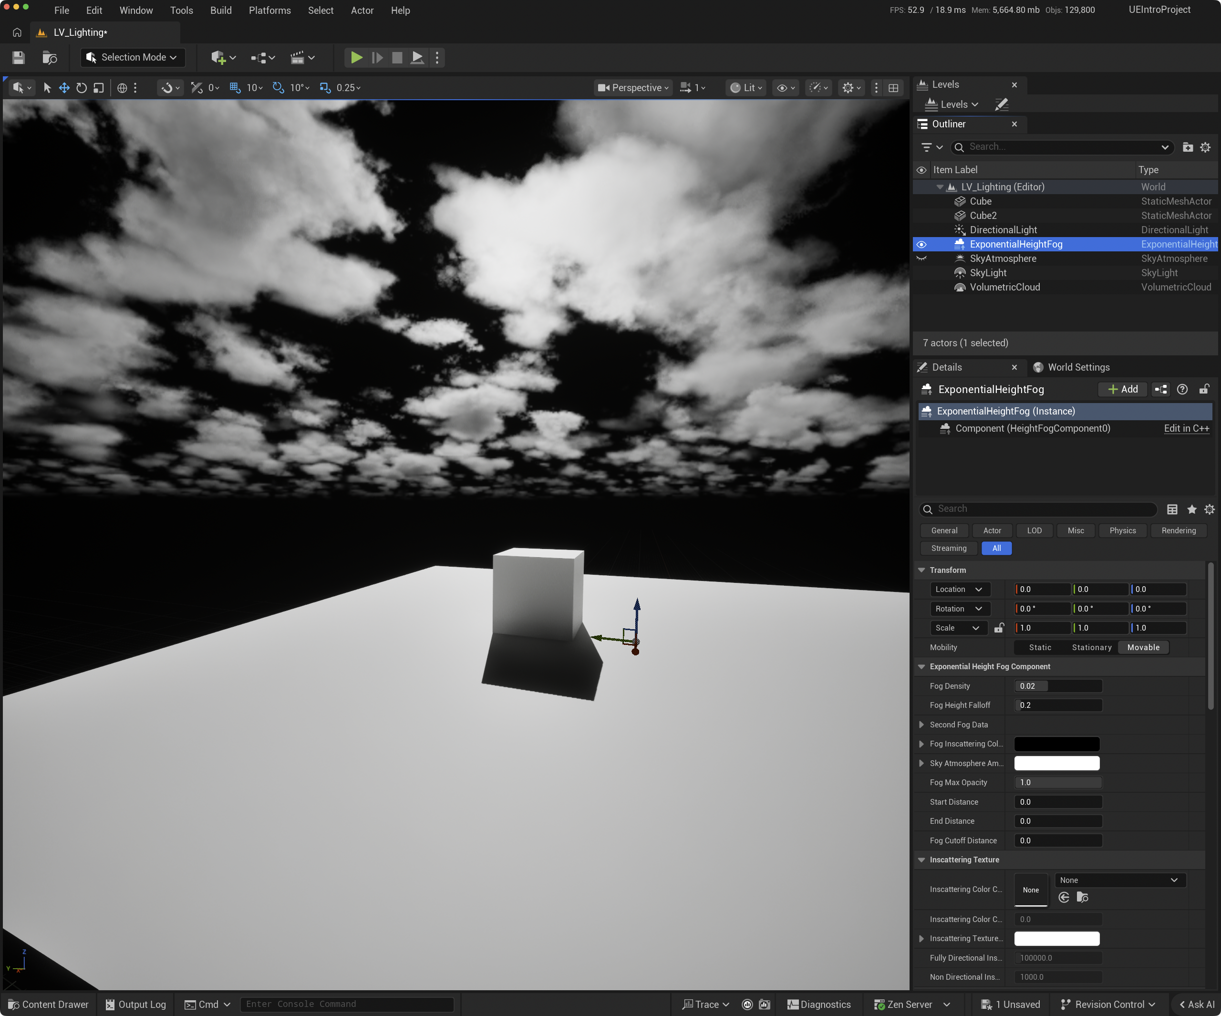Click the Blueprint/Add Script icon in Details
Screen dimensions: 1221x1016
click(1161, 389)
